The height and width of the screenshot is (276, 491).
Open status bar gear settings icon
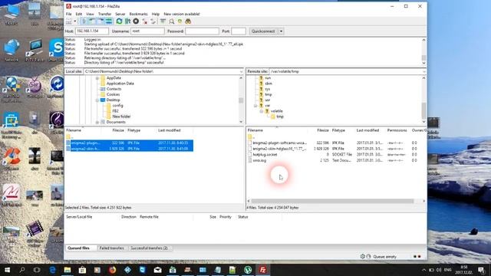click(x=363, y=256)
